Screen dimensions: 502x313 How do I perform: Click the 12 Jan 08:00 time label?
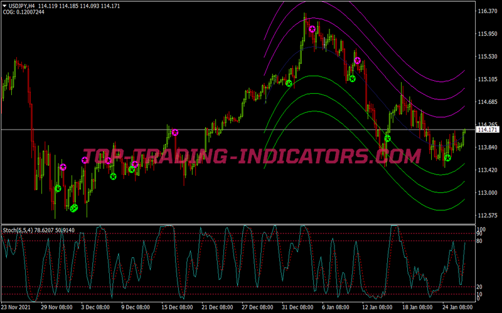[377, 307]
